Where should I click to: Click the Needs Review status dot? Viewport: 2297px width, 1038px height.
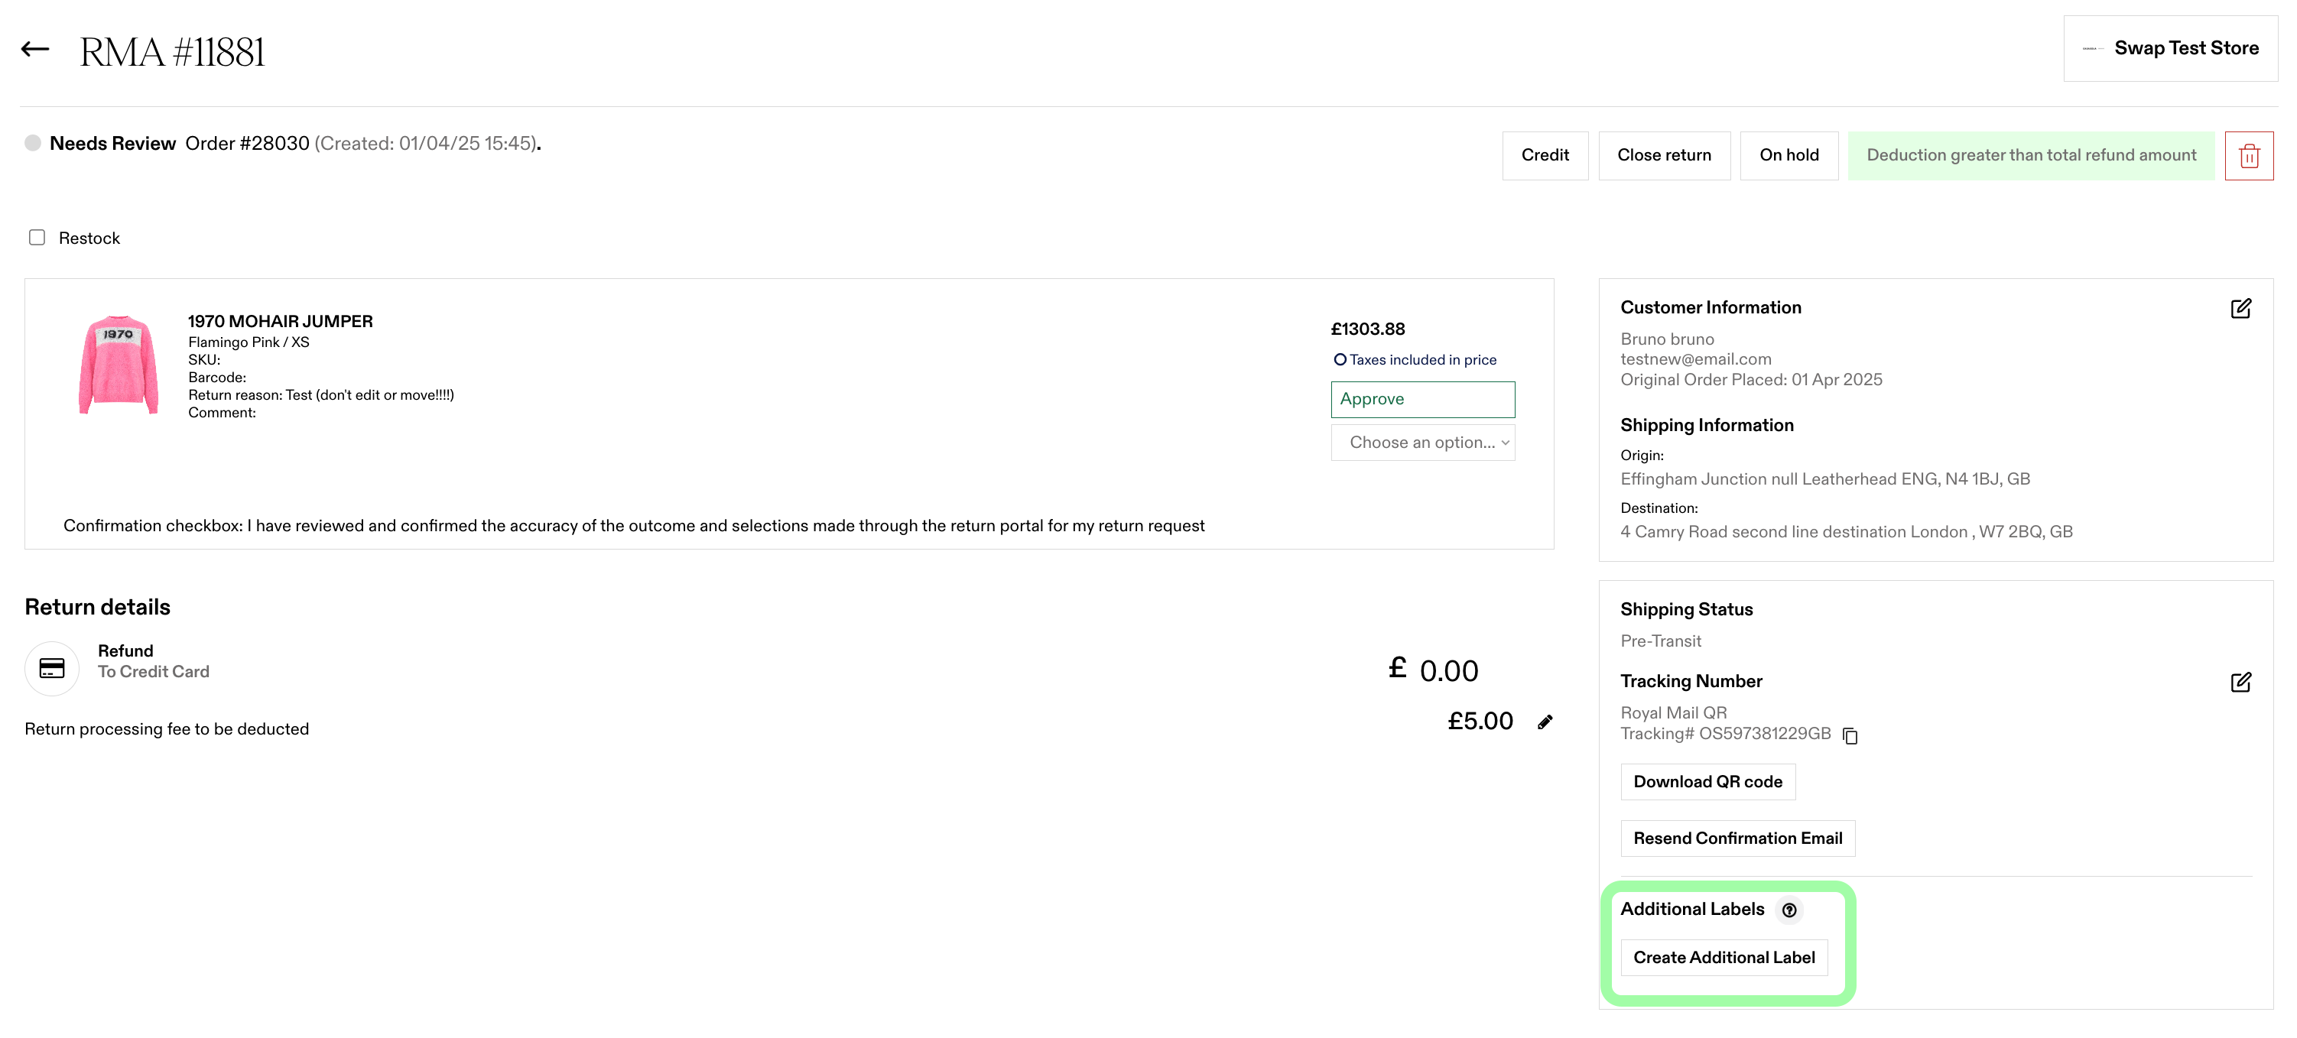coord(33,144)
